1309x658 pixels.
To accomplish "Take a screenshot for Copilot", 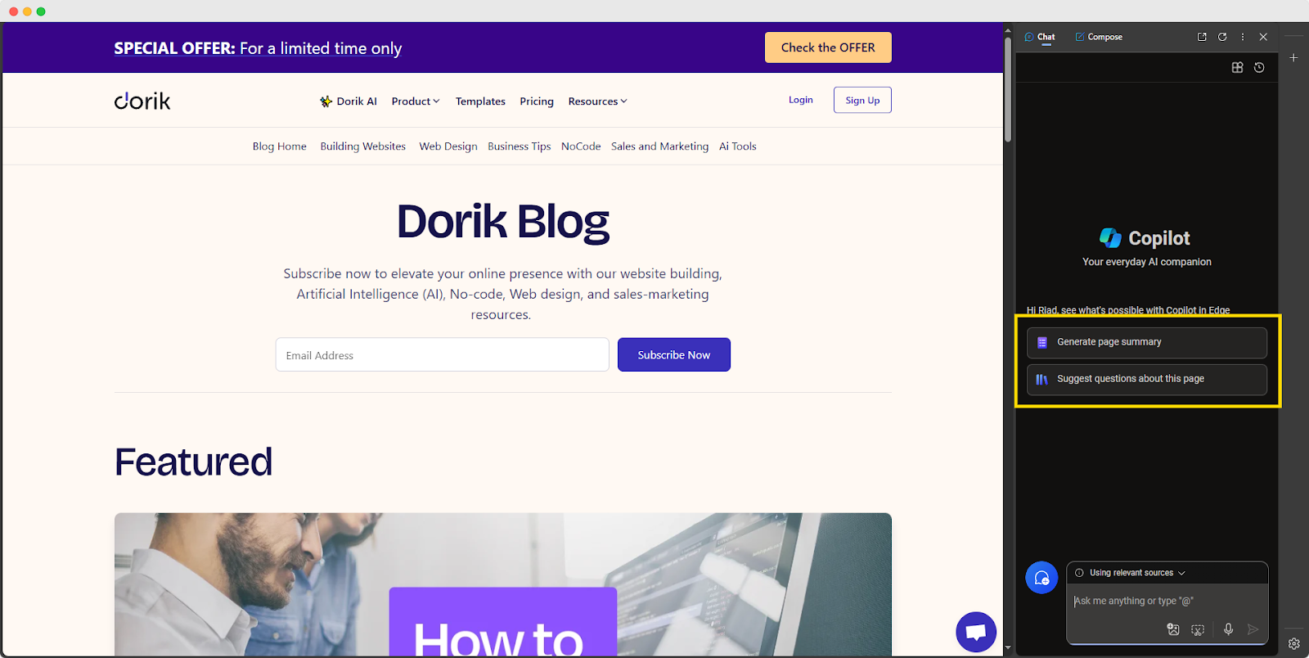I will pyautogui.click(x=1198, y=629).
